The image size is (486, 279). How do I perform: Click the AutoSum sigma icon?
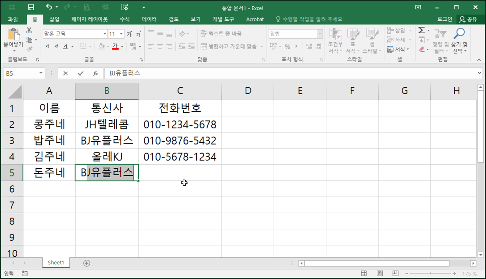pos(421,30)
